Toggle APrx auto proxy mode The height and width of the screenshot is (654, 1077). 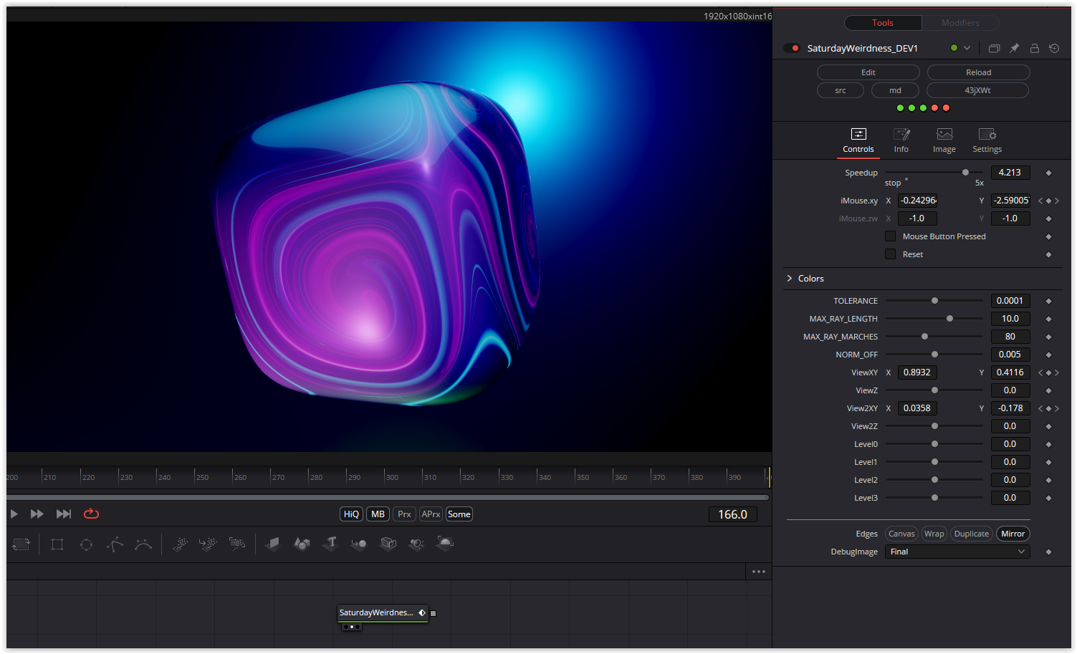tap(431, 514)
